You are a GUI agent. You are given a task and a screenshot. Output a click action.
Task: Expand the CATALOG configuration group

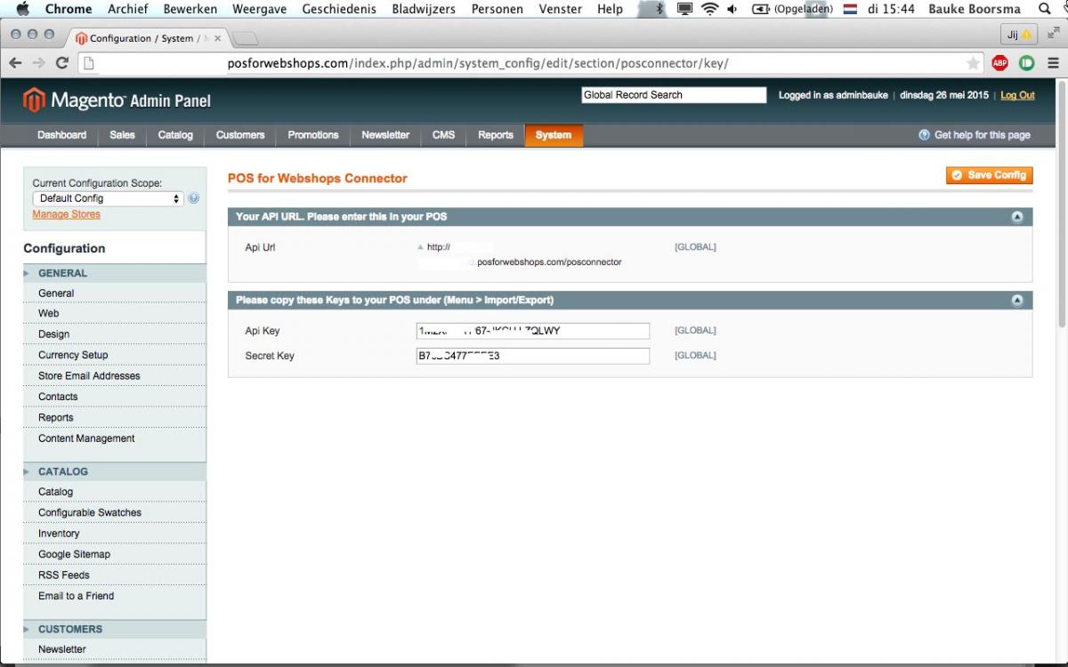(x=114, y=471)
